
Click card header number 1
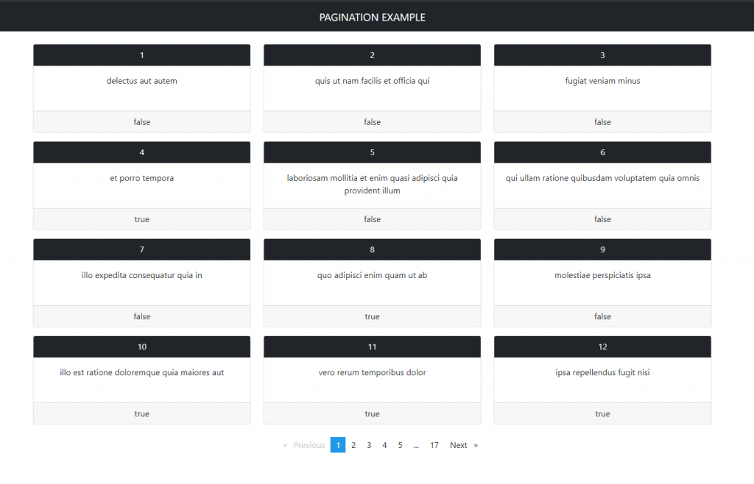(142, 55)
